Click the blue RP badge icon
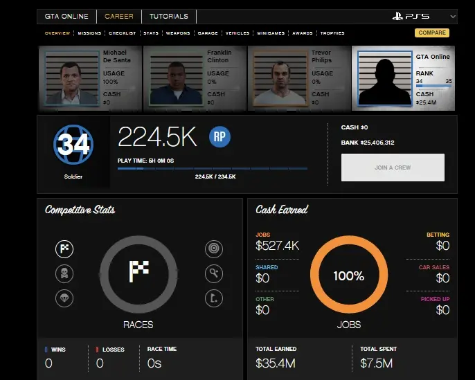The height and width of the screenshot is (380, 475). [219, 137]
